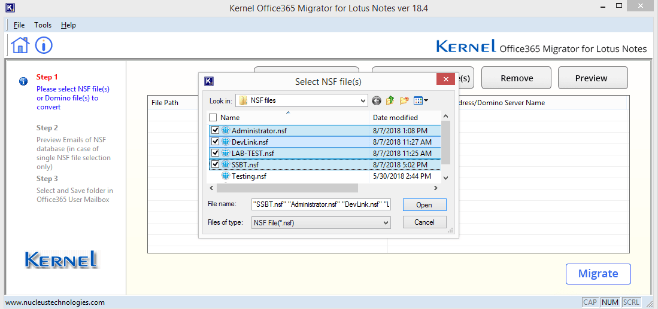The image size is (658, 309).
Task: Click the vertical scrollbar up arrow
Action: tap(445, 116)
